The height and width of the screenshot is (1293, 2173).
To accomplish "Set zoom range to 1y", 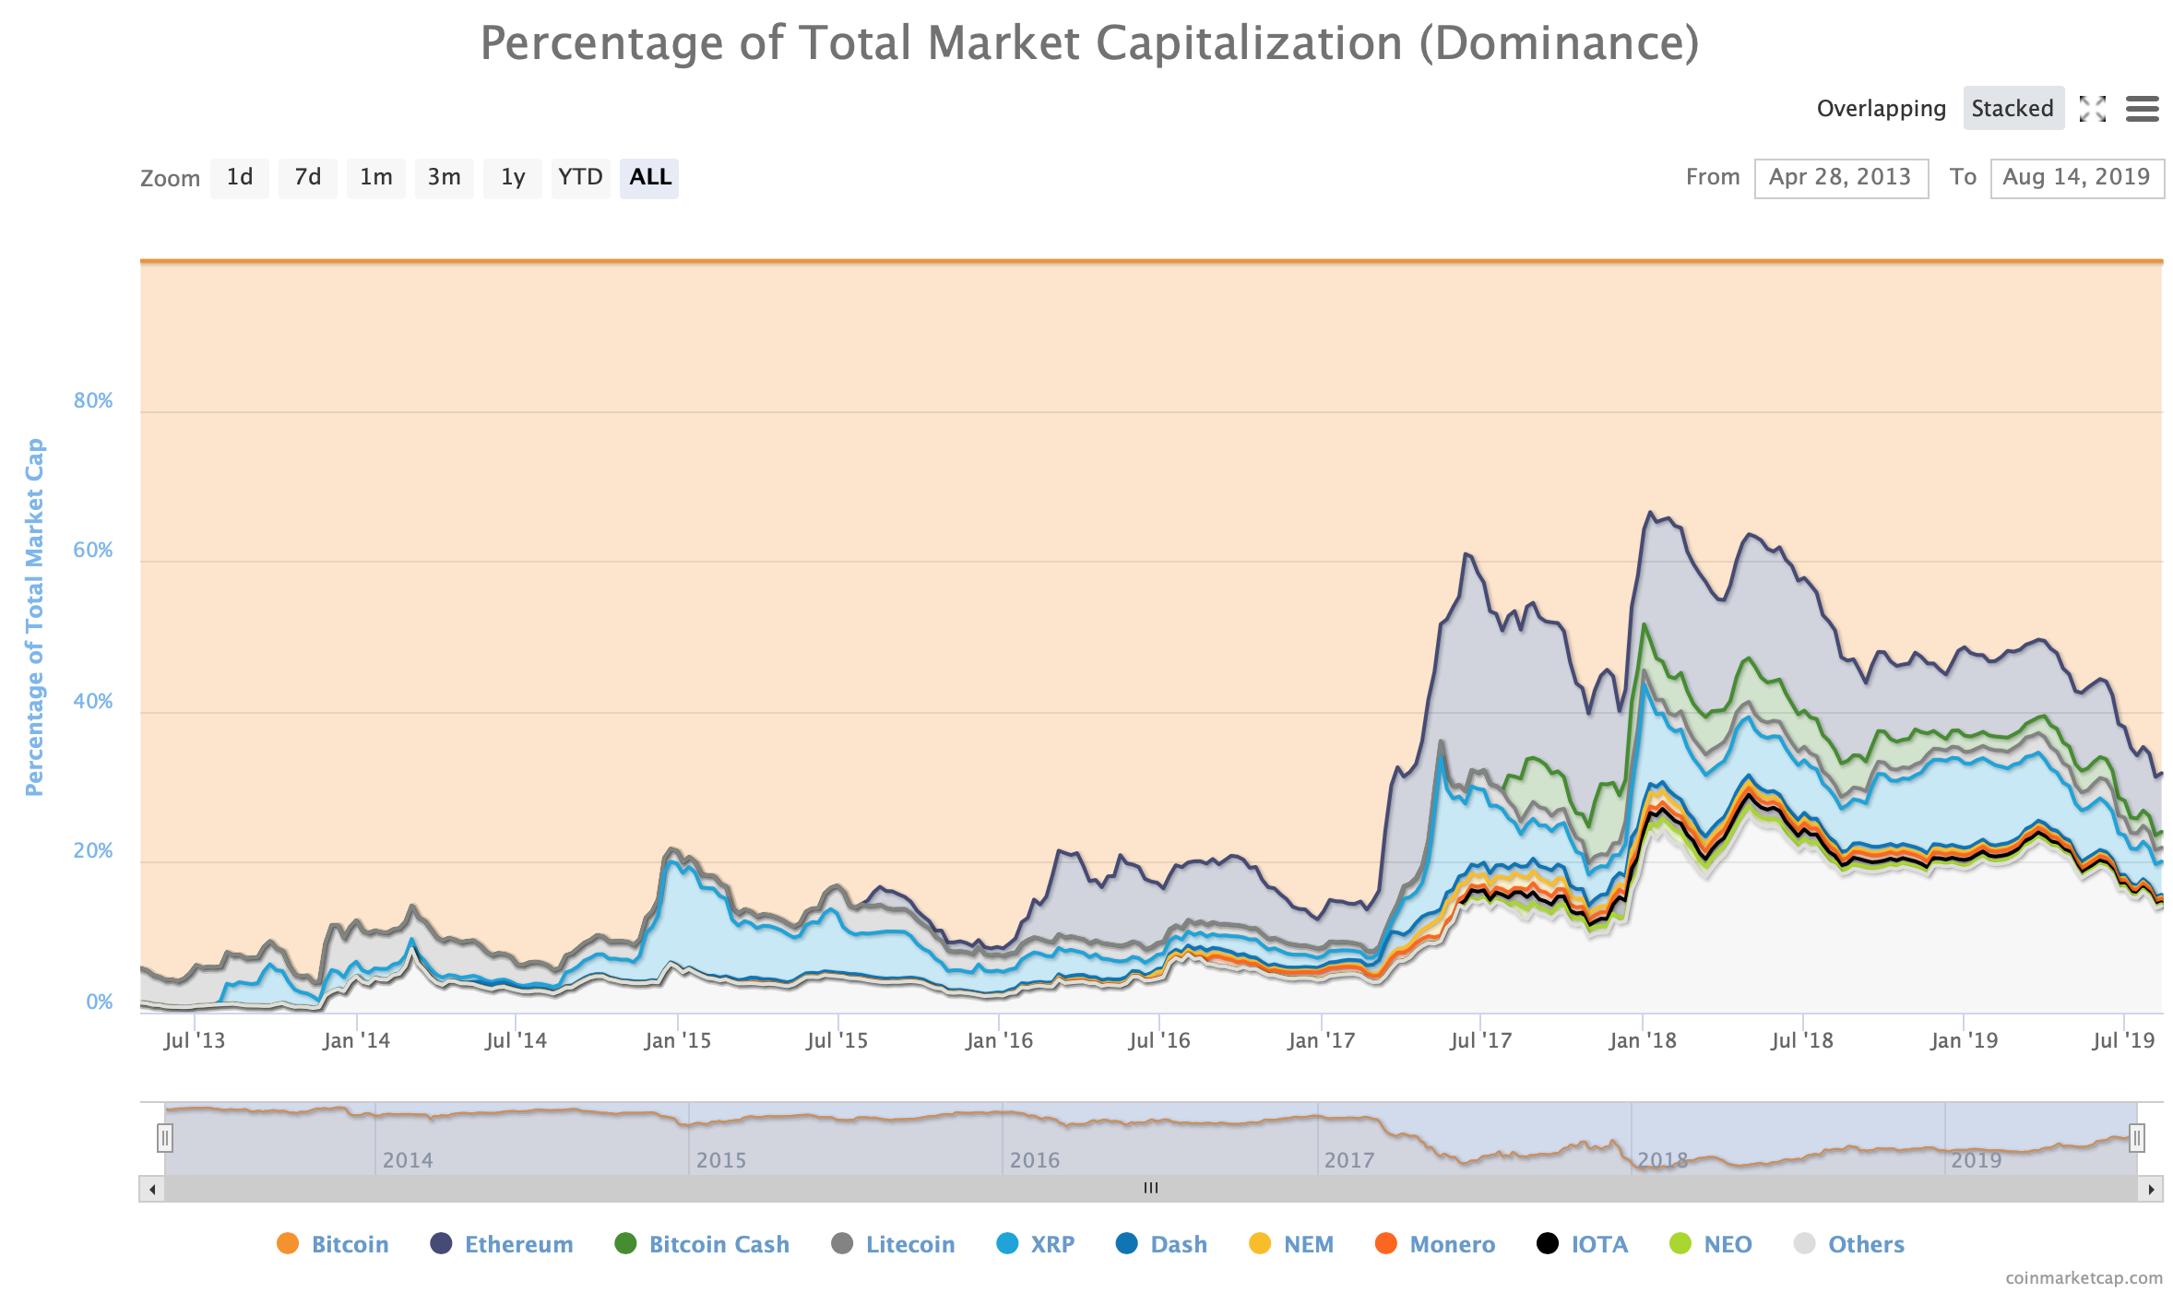I will click(513, 177).
